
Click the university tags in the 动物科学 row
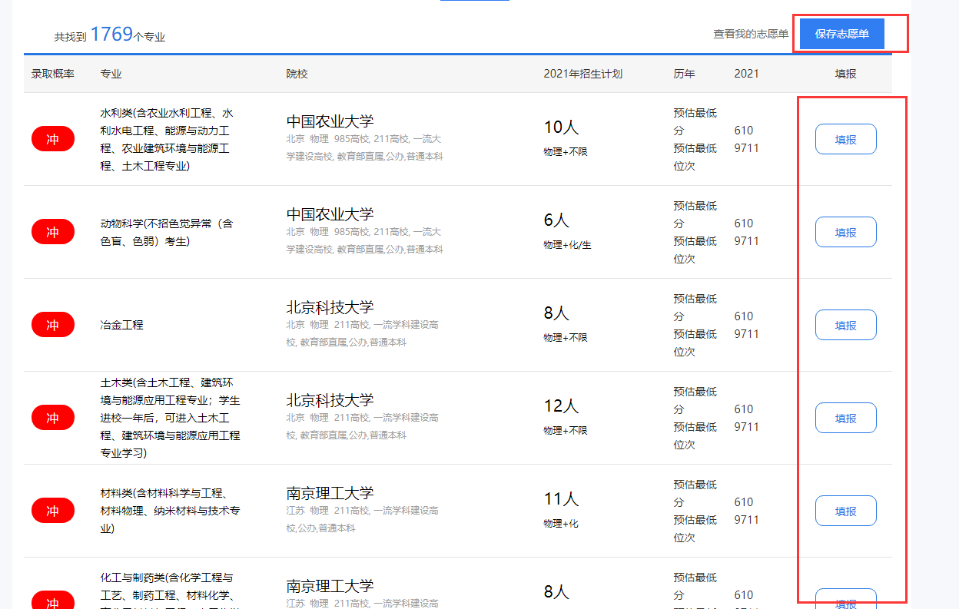(x=365, y=240)
